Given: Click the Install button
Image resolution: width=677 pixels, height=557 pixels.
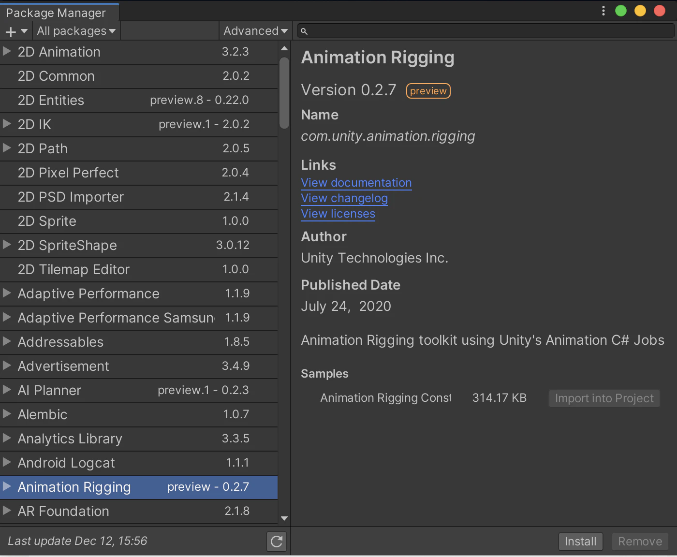Looking at the screenshot, I should (x=581, y=542).
